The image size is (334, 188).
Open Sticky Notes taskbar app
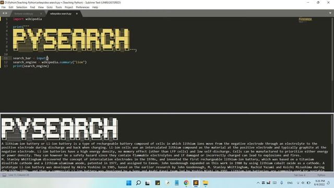[158, 183]
